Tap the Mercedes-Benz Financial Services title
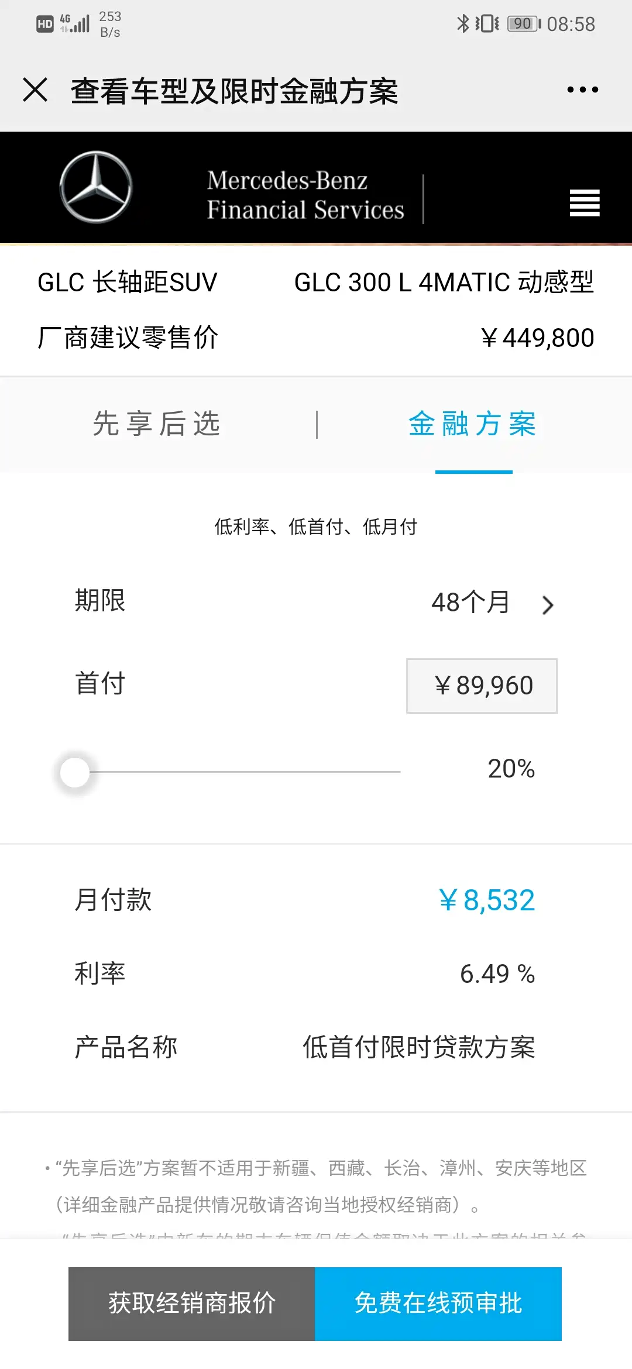 (305, 195)
